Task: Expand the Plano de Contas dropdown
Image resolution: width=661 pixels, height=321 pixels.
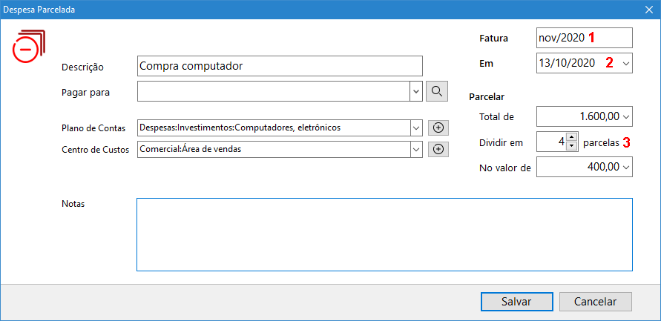Action: 415,128
